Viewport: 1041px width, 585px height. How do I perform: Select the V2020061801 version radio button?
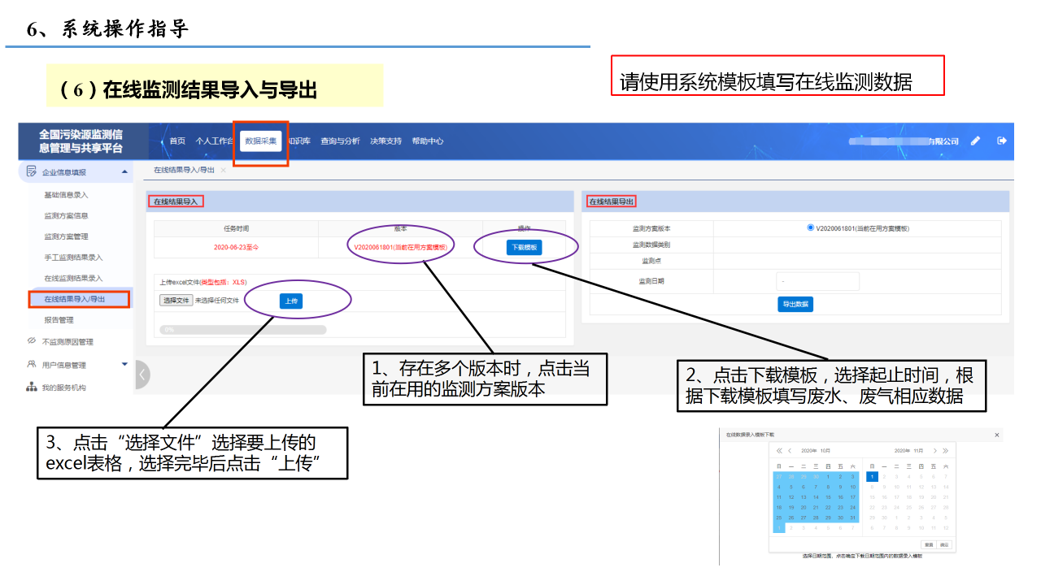[810, 227]
